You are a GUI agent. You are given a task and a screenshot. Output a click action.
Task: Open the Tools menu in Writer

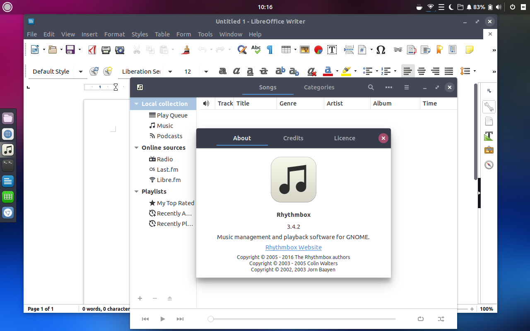point(205,34)
